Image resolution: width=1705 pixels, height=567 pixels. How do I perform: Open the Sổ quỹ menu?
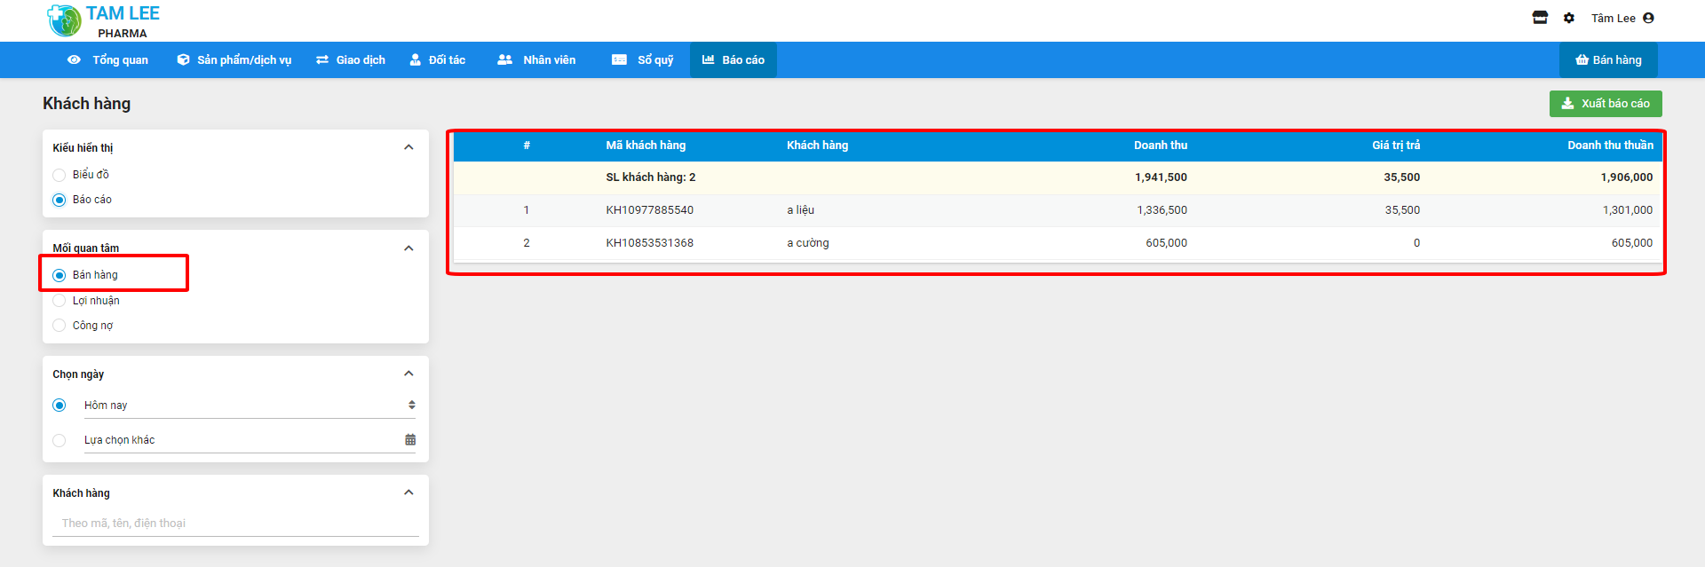coord(643,59)
